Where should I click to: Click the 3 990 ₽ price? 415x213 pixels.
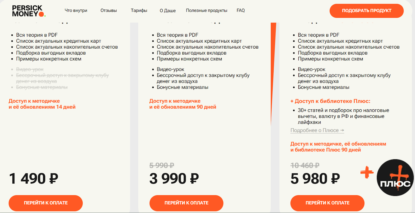point(174,179)
